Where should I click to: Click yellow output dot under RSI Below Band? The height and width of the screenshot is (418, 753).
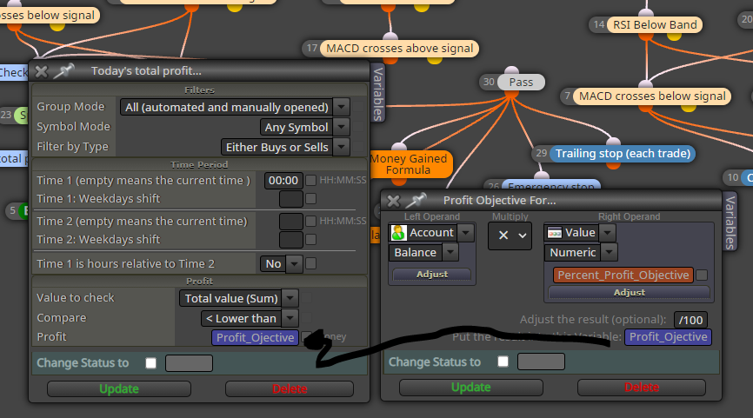[x=674, y=36]
